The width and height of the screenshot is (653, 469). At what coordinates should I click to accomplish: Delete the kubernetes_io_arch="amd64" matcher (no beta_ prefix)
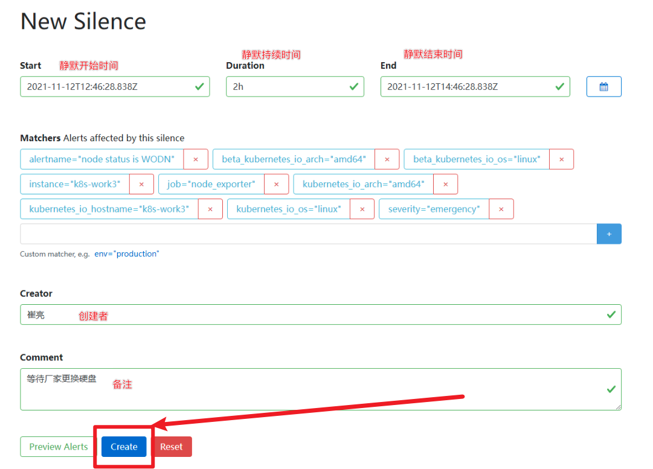click(446, 184)
